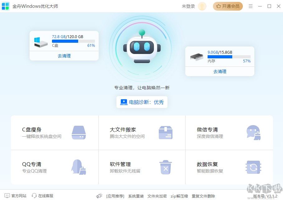Screen dimensions: 283x200
Task: Click the 内存 usage progress bar
Action: (x=229, y=57)
